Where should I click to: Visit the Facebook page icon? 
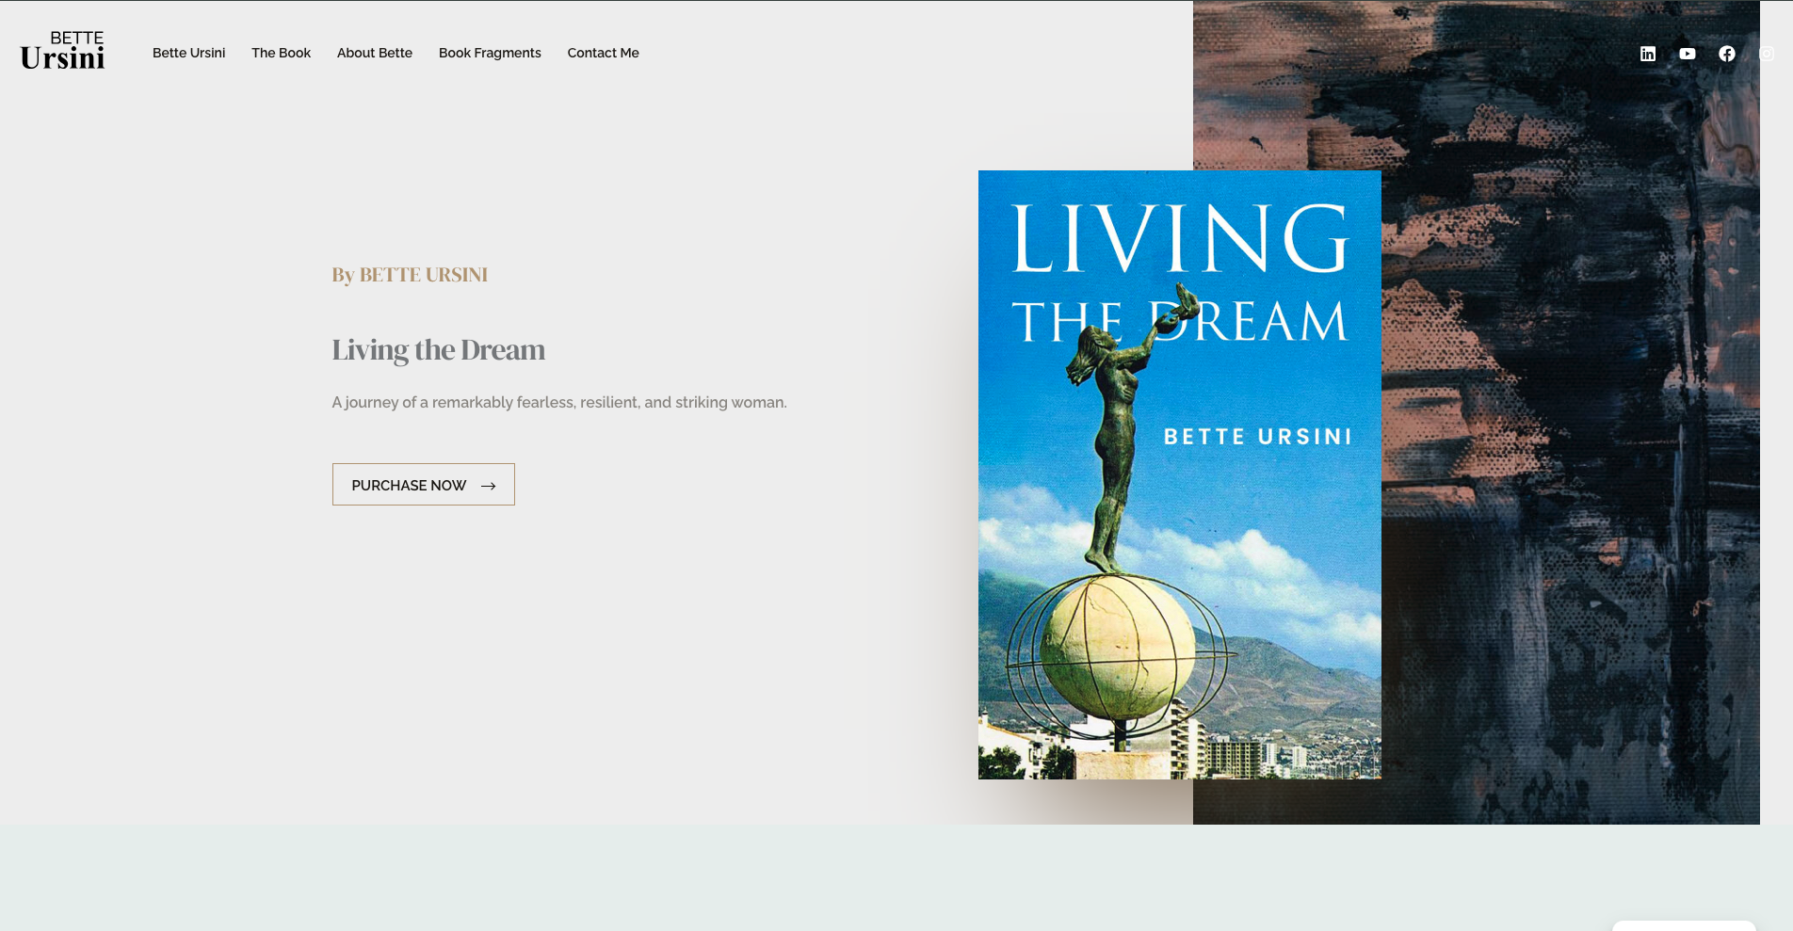pyautogui.click(x=1726, y=54)
